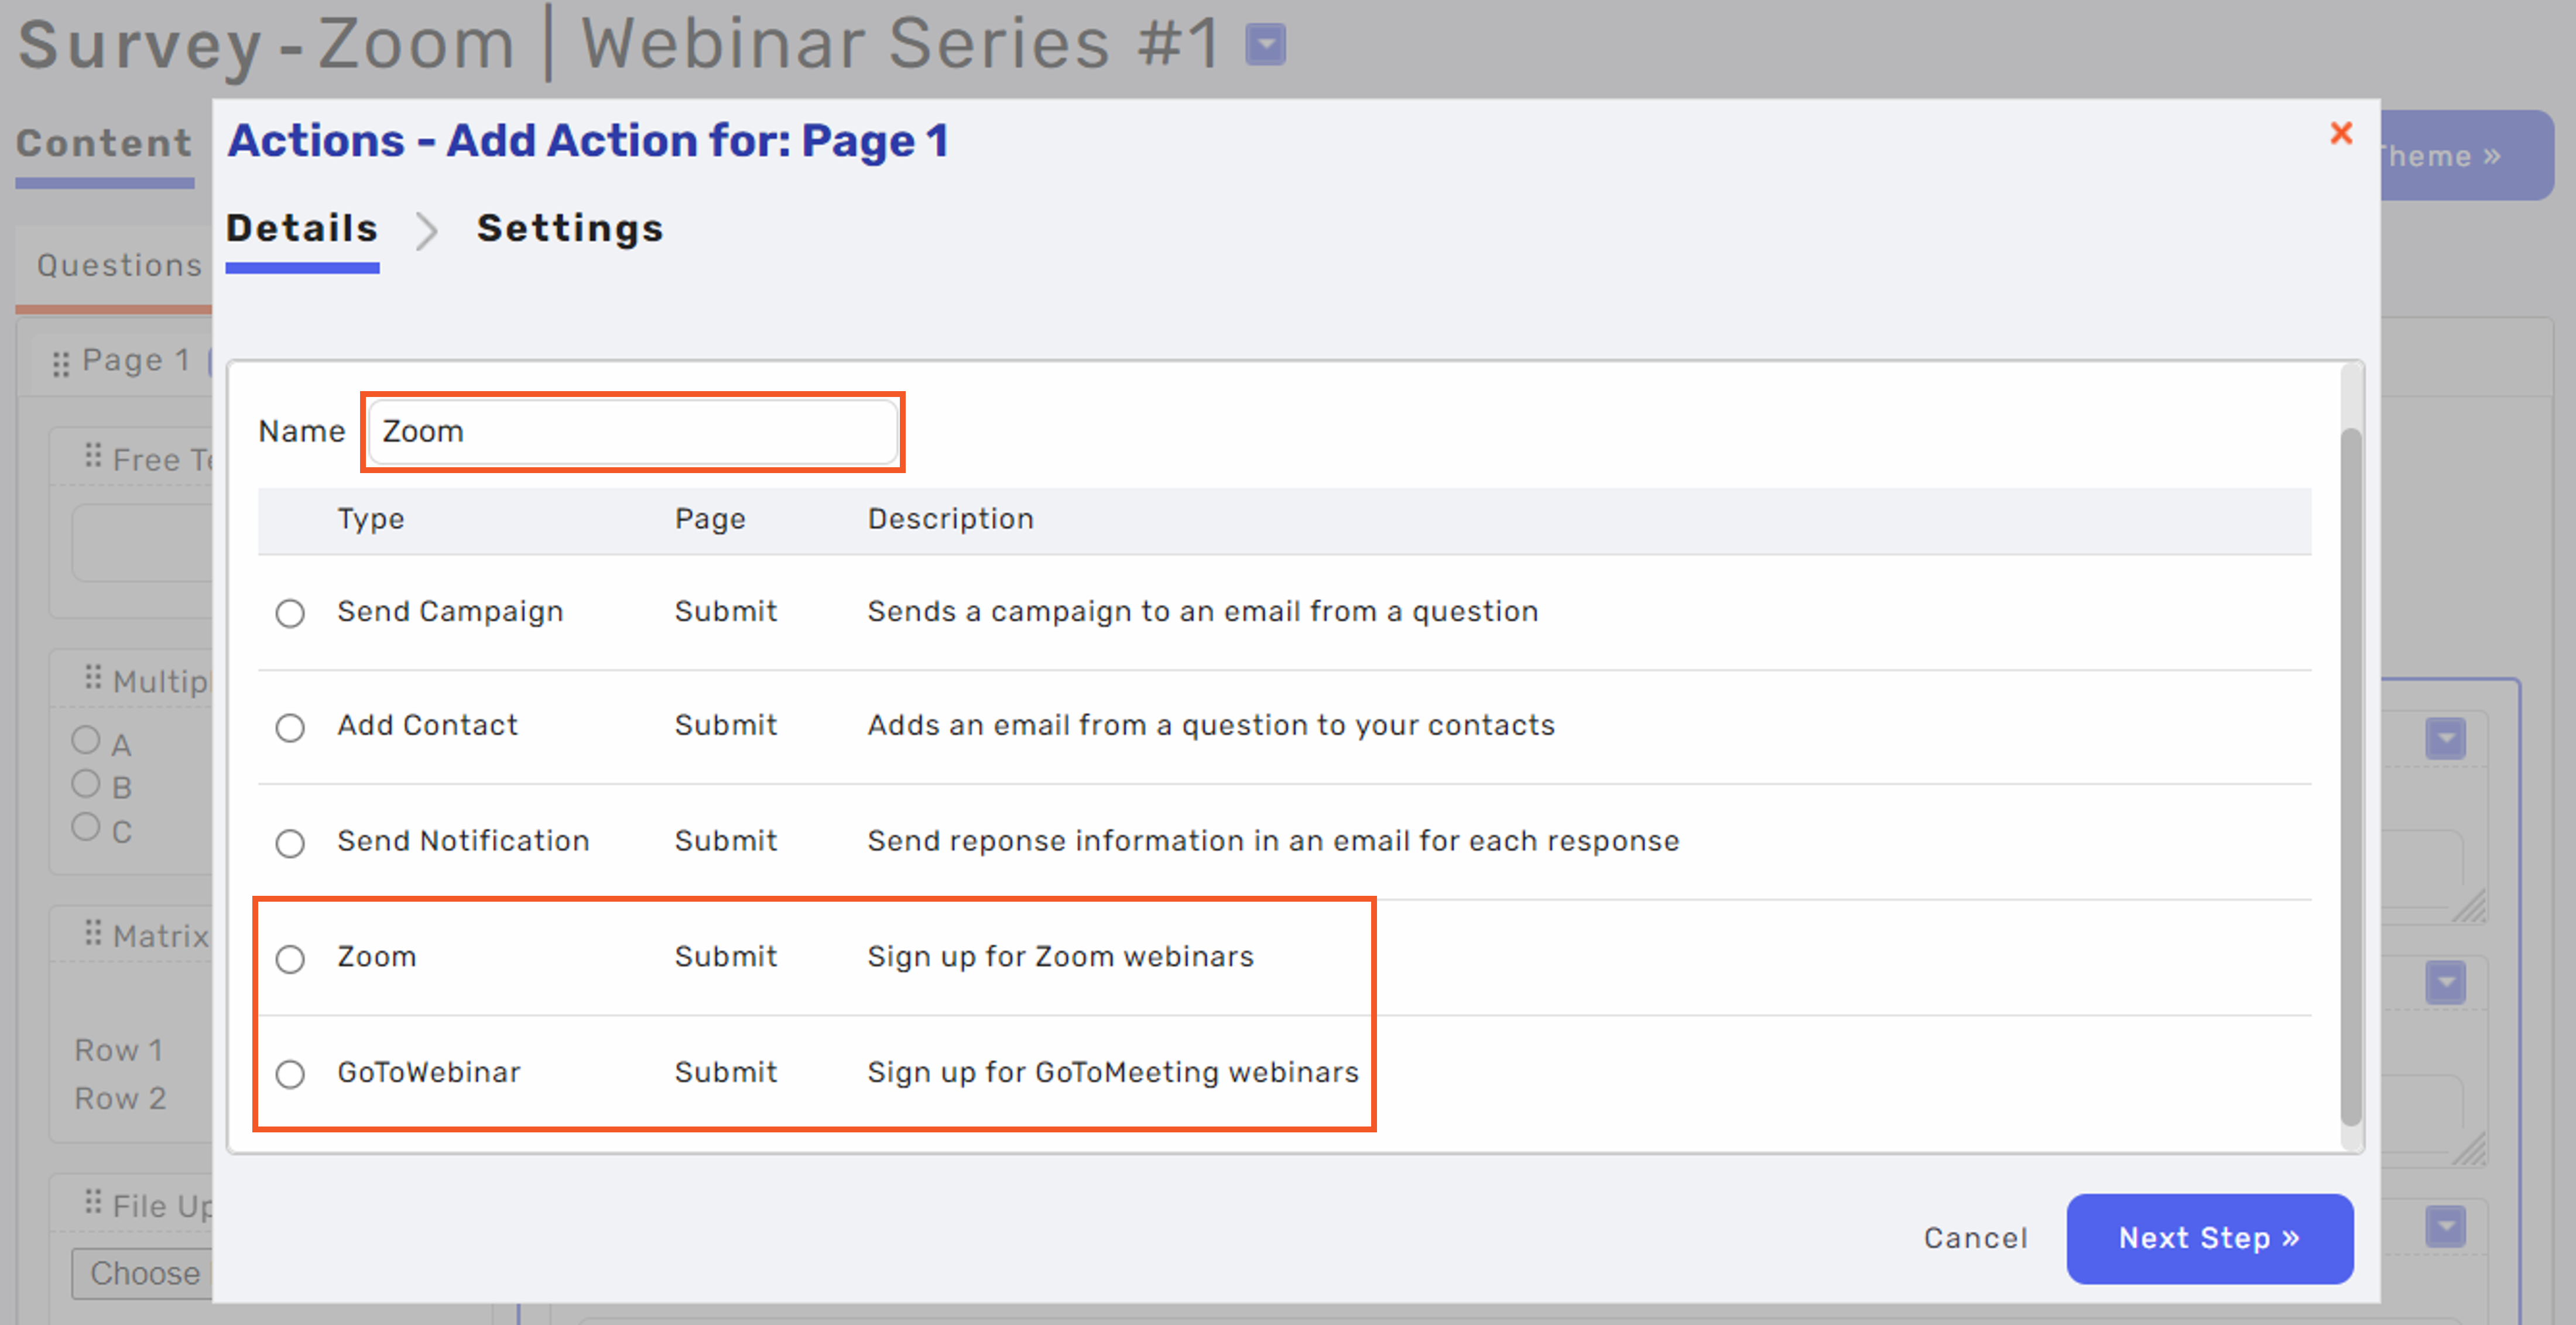Click the Free Text question drag handle
The image size is (2576, 1325).
[x=93, y=456]
